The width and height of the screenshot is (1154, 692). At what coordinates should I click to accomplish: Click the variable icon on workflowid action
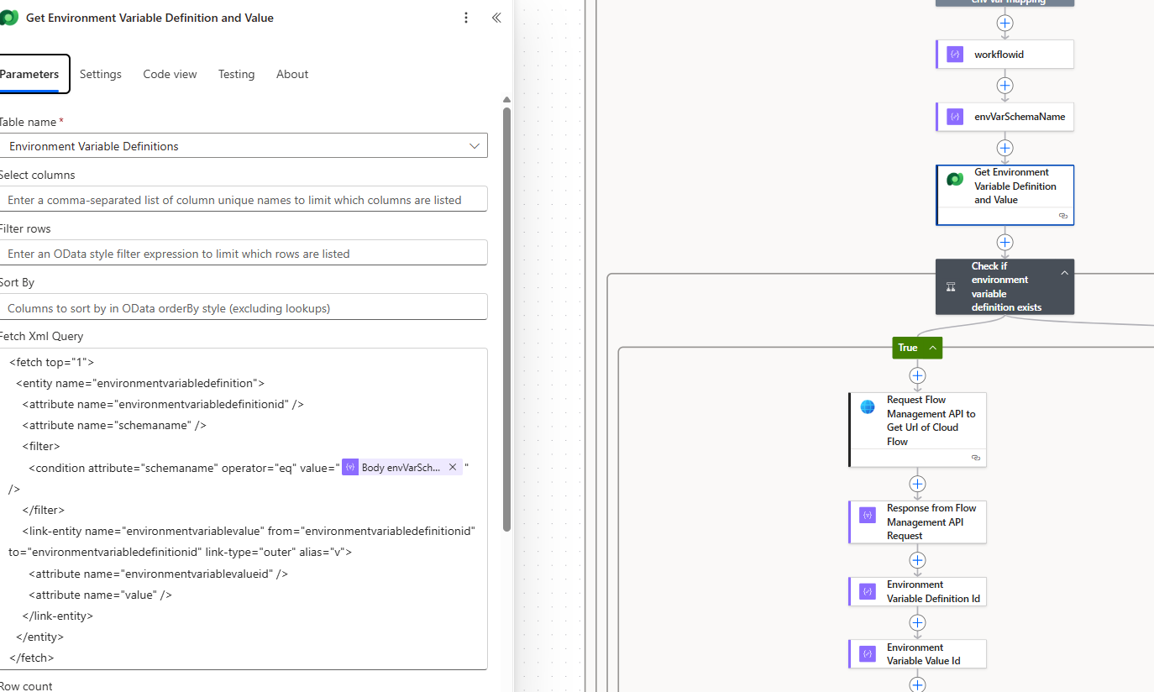(x=954, y=54)
